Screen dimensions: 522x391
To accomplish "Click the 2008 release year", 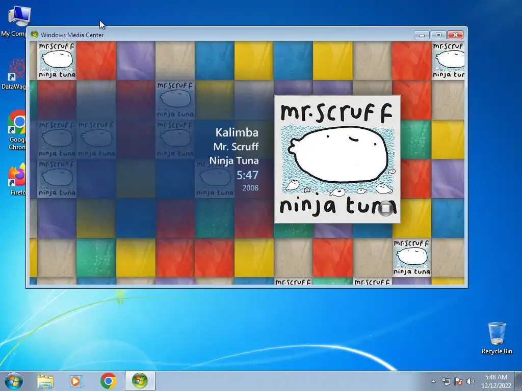I will click(x=250, y=188).
